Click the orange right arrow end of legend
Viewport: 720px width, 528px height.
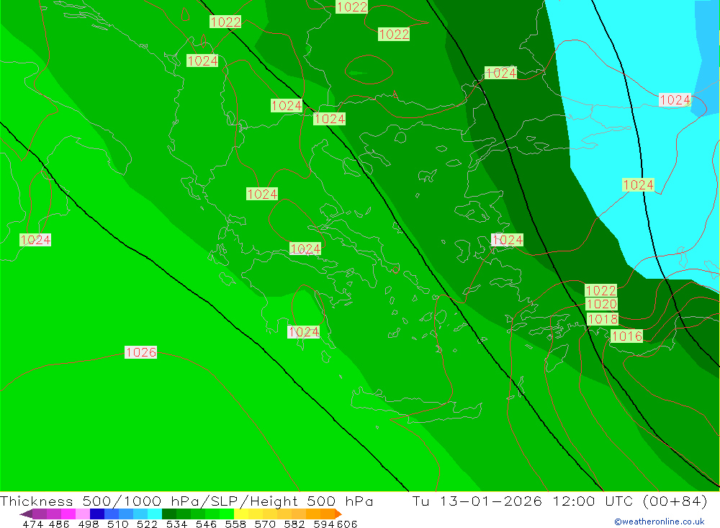[x=338, y=514]
